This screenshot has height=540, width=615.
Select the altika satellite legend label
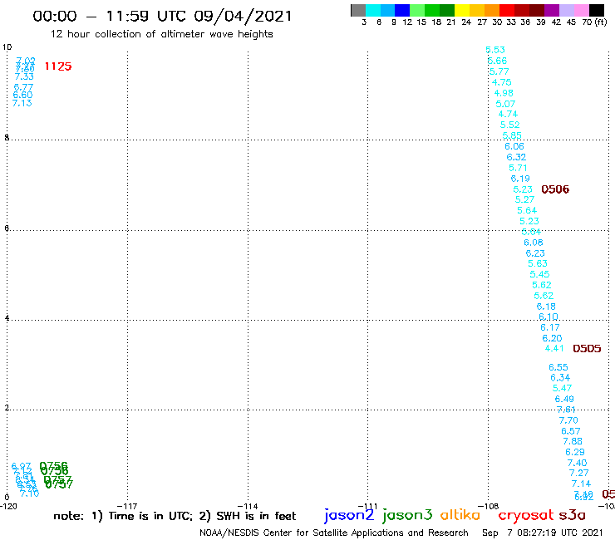click(x=460, y=514)
